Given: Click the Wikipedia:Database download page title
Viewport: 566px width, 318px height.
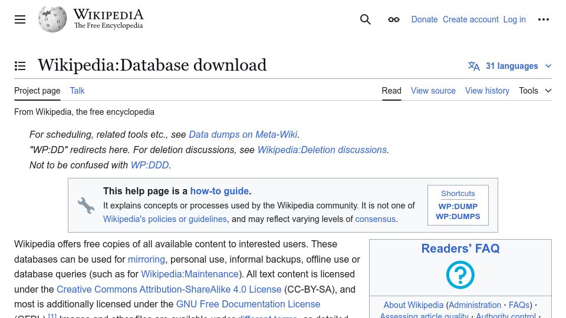Looking at the screenshot, I should click(152, 65).
